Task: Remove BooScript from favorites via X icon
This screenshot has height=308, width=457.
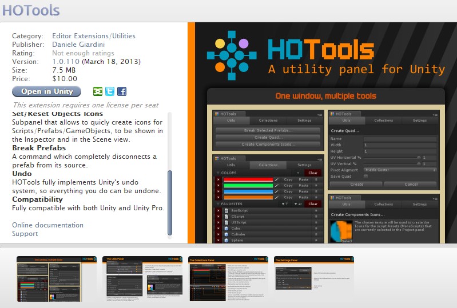Action: tap(218, 210)
